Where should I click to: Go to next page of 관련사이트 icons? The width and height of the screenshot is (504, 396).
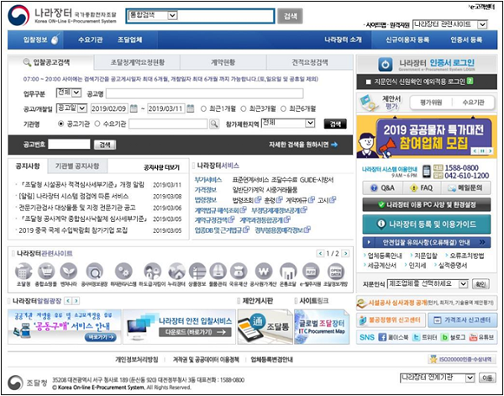pyautogui.click(x=345, y=254)
